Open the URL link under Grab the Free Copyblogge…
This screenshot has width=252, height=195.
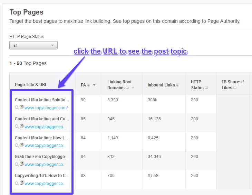46,165
